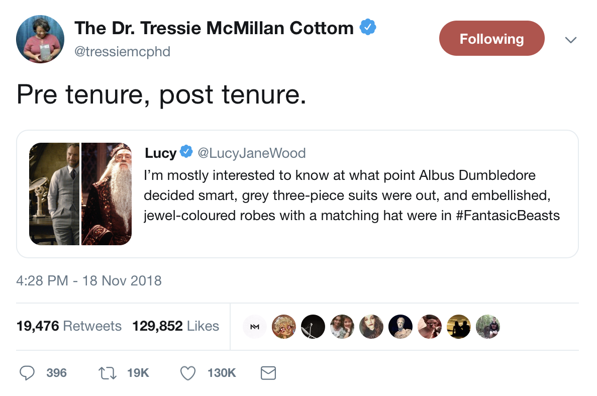Toggle the Following button to unfollow
This screenshot has height=396, width=597.
click(491, 38)
